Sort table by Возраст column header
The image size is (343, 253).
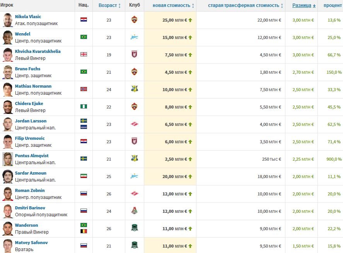pos(109,5)
